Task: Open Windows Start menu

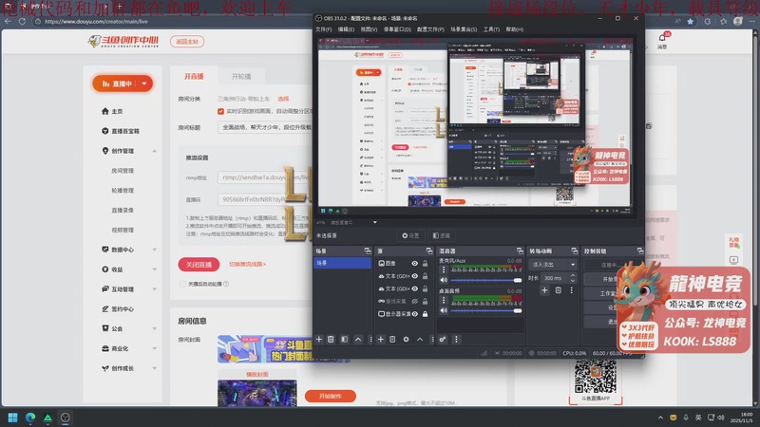Action: pyautogui.click(x=13, y=418)
